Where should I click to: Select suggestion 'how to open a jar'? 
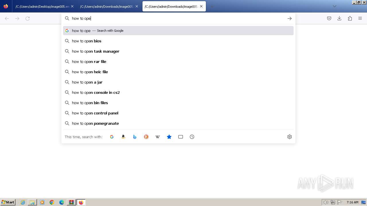pos(178,82)
